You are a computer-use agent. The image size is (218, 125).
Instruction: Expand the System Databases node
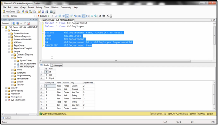pos(9,33)
